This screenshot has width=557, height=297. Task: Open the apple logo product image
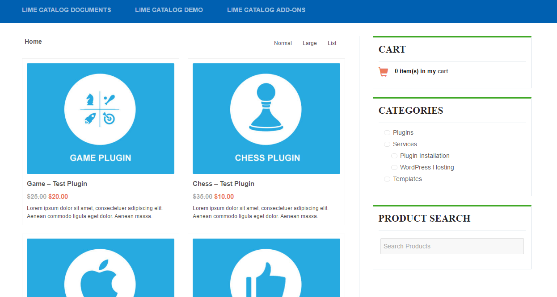(101, 268)
